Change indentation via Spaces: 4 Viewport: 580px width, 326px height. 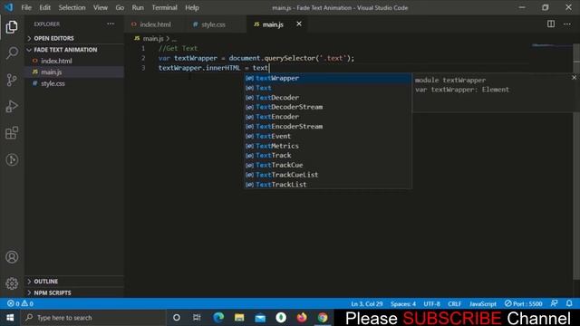[403, 304]
